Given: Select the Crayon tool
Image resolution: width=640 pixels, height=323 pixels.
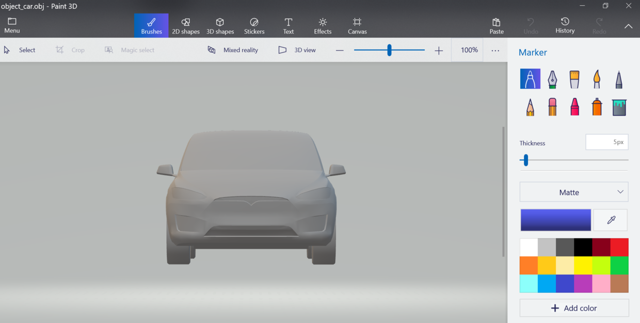Looking at the screenshot, I should (574, 107).
